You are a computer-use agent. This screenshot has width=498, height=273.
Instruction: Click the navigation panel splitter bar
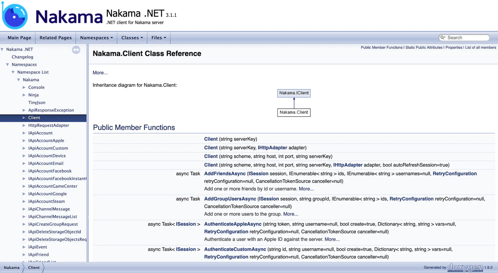(x=88, y=153)
